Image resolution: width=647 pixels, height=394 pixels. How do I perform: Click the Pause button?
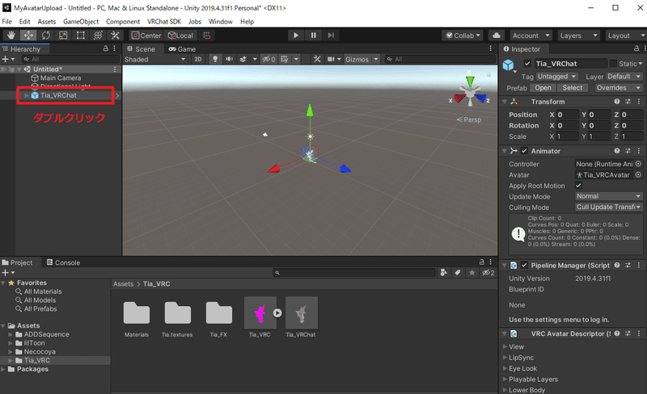tap(313, 36)
